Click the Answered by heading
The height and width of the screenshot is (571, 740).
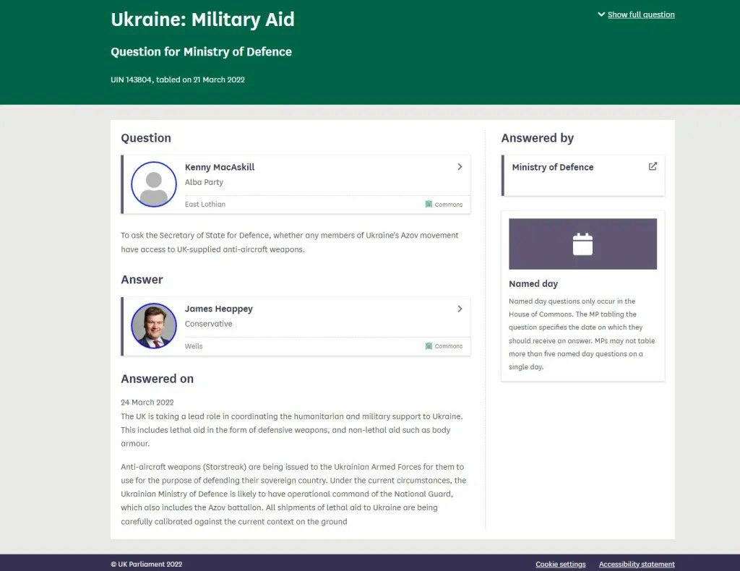click(x=538, y=138)
